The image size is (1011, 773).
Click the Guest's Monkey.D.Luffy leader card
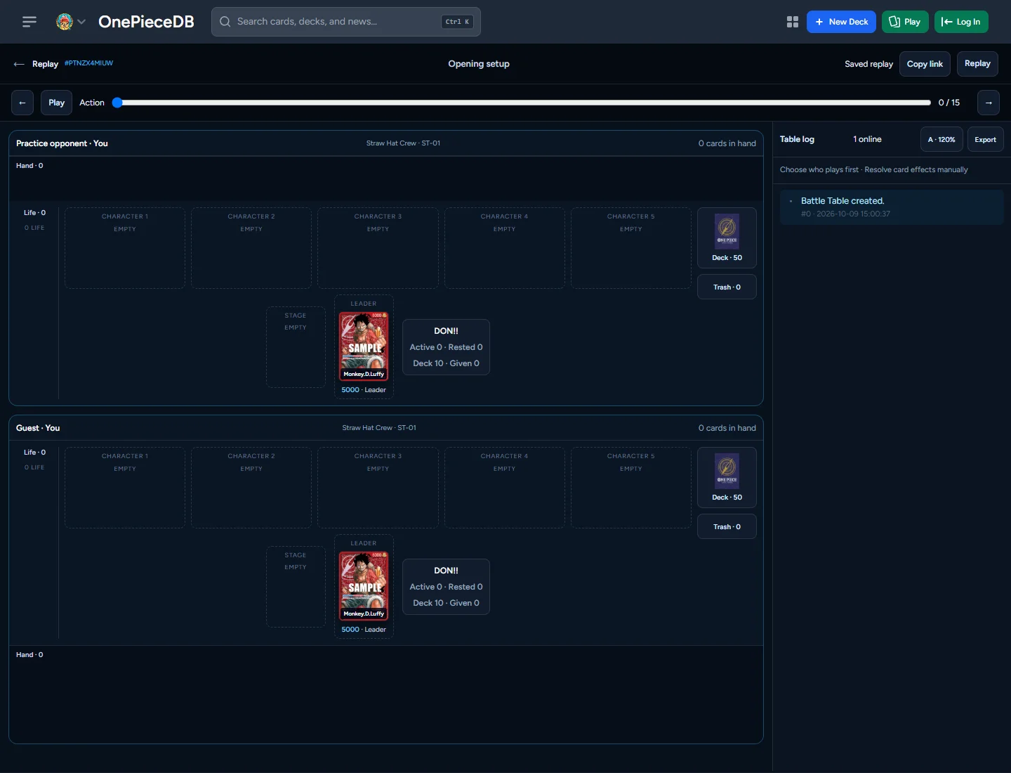(x=364, y=586)
